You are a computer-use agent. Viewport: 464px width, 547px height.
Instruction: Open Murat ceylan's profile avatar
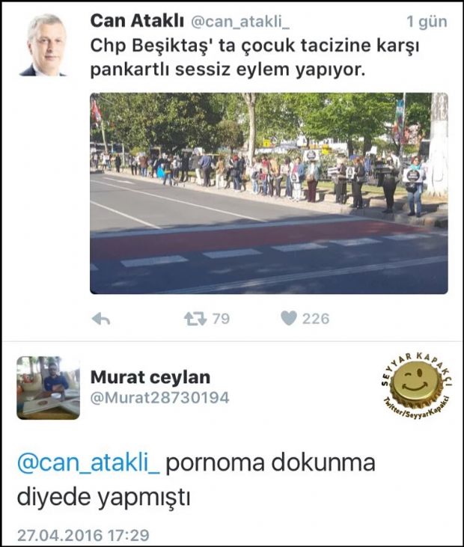(48, 388)
